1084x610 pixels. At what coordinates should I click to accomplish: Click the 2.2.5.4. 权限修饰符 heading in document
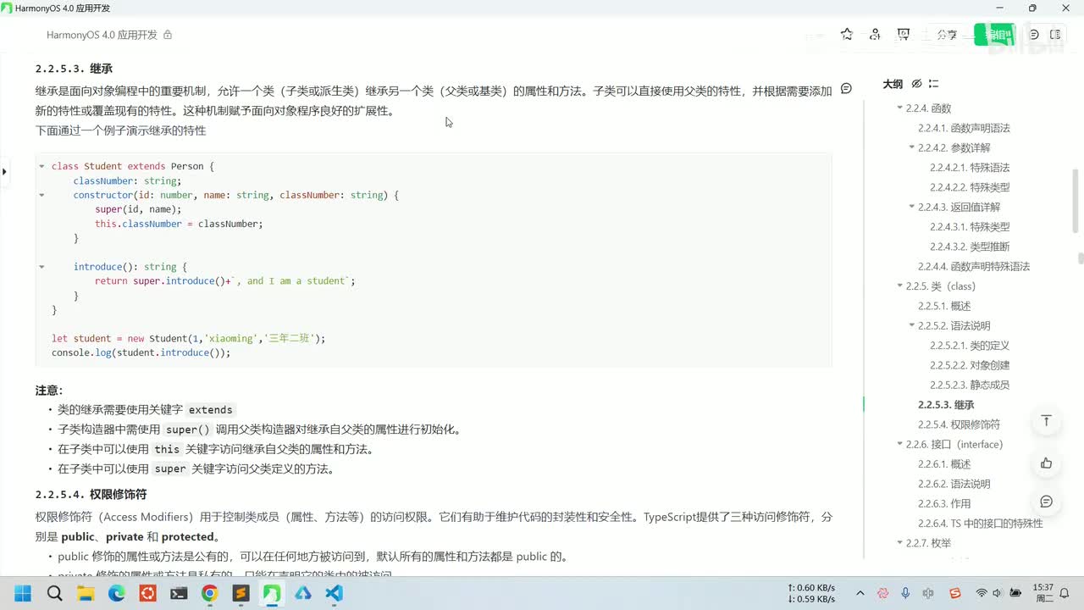coord(91,494)
